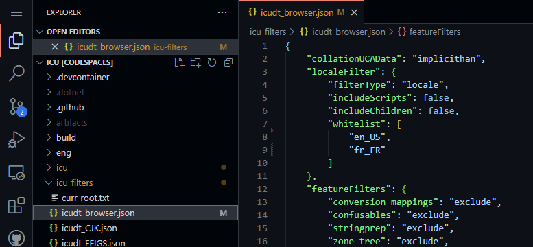Screen dimensions: 533x247
Task: Select icudt_browser.json in file tree
Action: [135, 213]
